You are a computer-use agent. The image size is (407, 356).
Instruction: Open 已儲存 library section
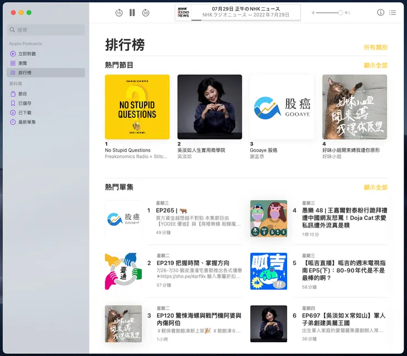(x=46, y=103)
